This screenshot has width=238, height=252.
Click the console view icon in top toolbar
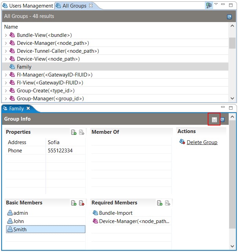[x=209, y=5]
